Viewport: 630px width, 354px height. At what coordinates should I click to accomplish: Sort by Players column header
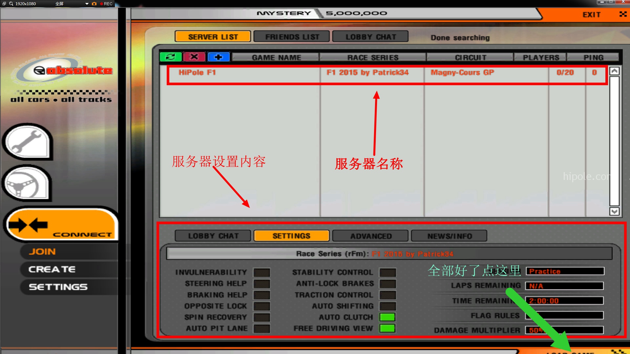click(x=541, y=57)
